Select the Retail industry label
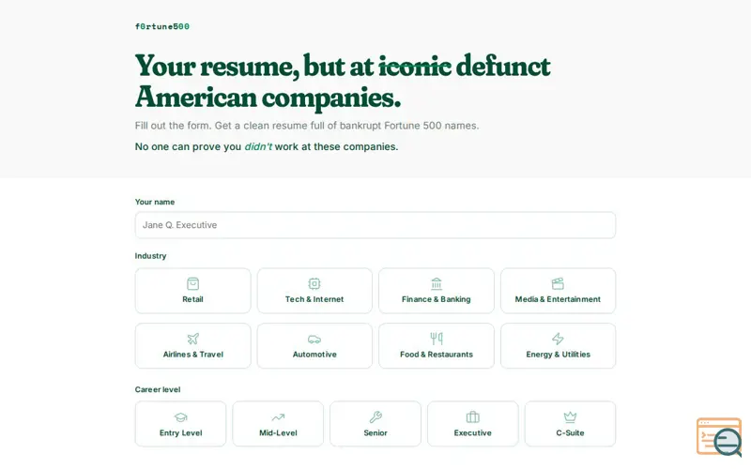 tap(192, 299)
